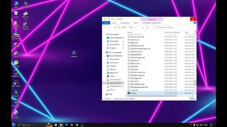Screen dimensions: 227x127
Task: Go up one folder level in Explorer
Action: pos(115,28)
